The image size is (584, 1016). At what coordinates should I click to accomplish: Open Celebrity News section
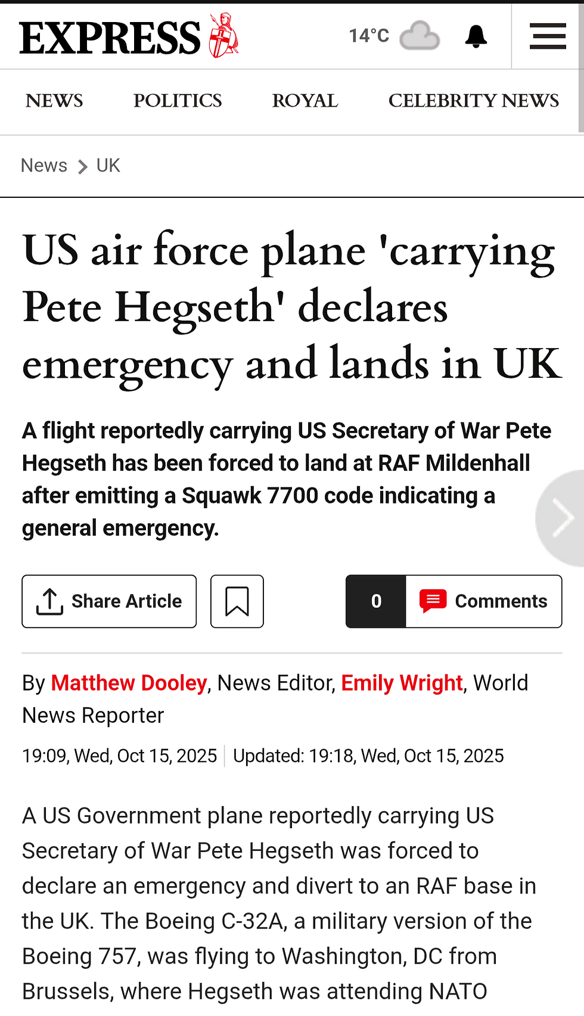click(x=474, y=101)
